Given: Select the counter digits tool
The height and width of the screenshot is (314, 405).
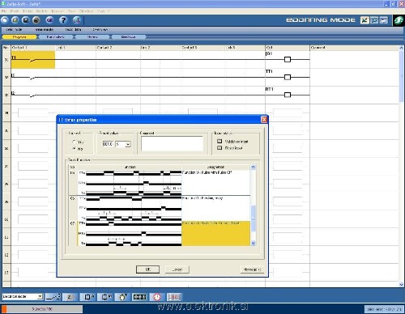Looking at the screenshot, I should [x=140, y=297].
